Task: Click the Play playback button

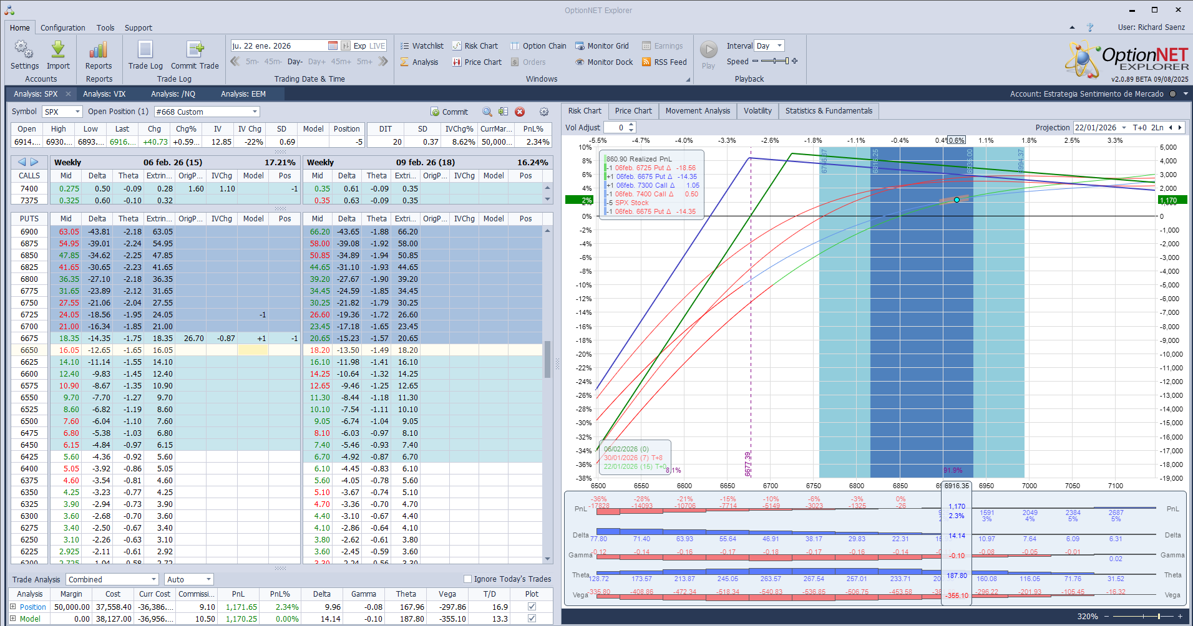Action: pyautogui.click(x=708, y=49)
